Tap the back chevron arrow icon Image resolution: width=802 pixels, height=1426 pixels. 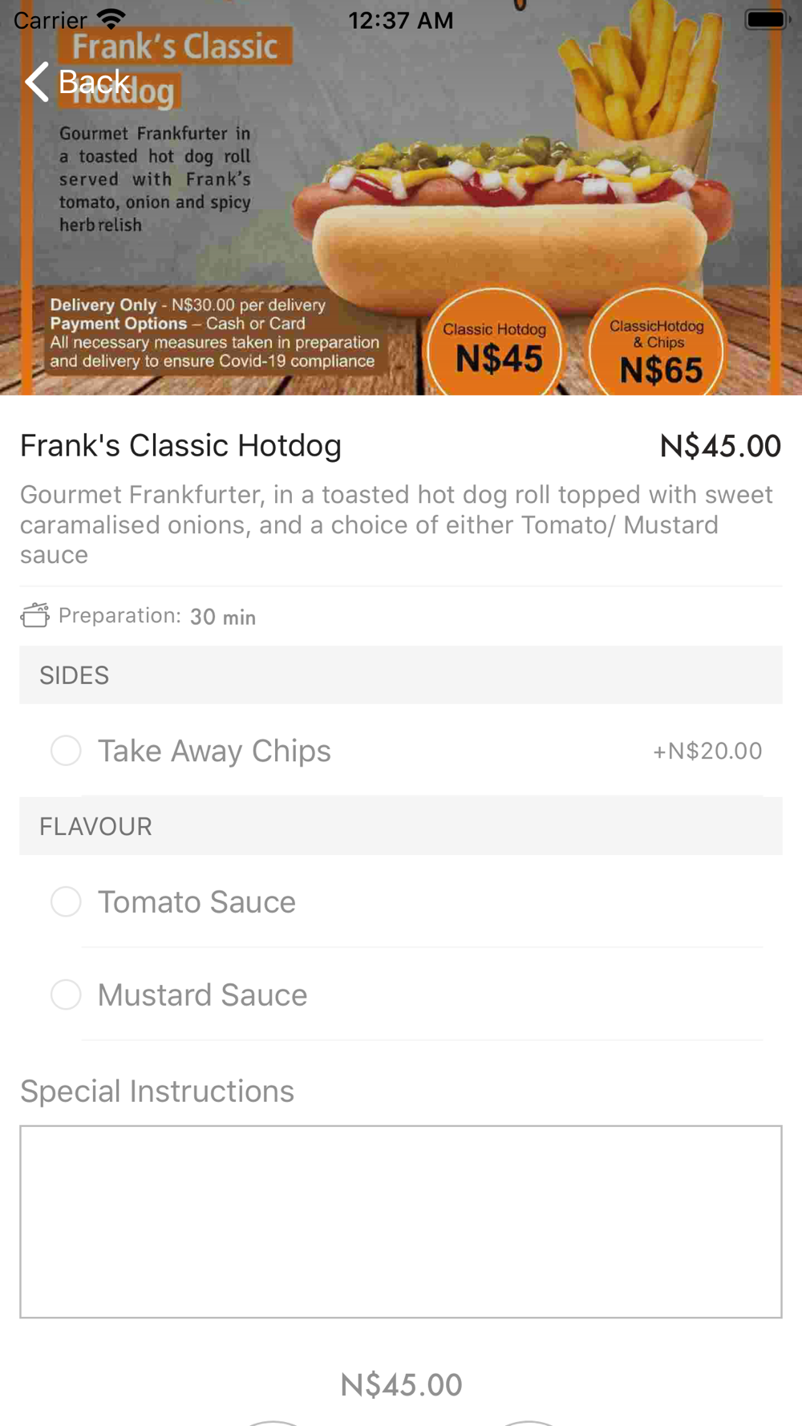click(37, 82)
